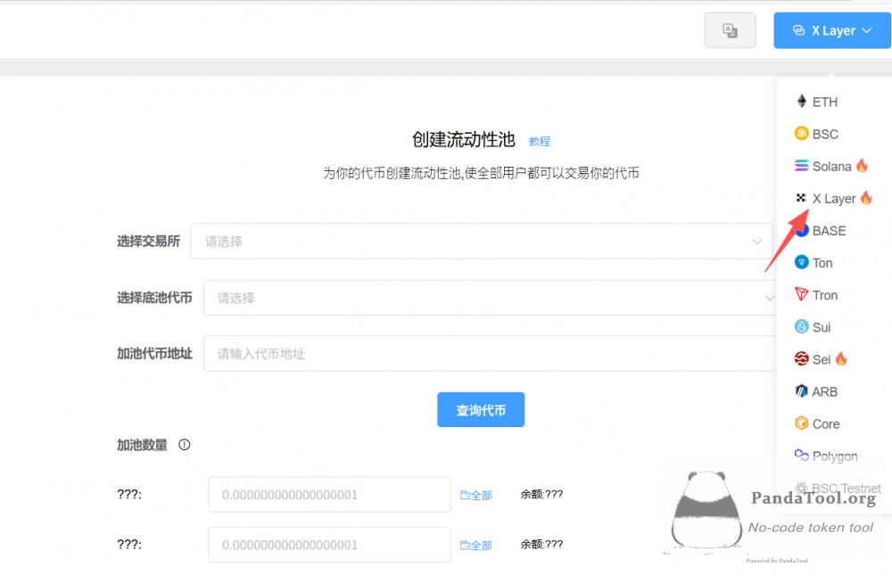892x576 pixels.
Task: Click the Ton blue gem icon
Action: (802, 262)
